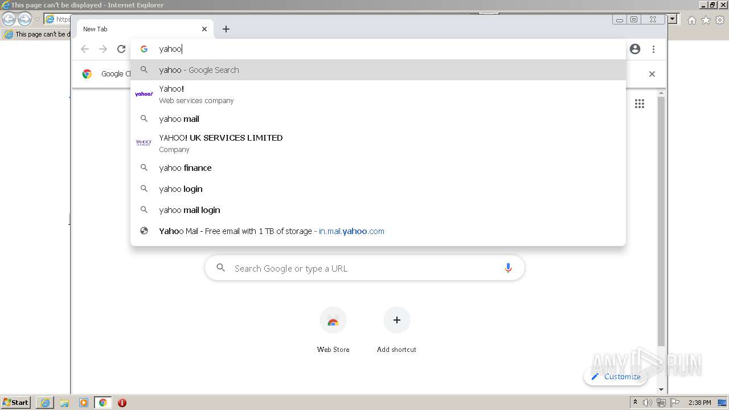
Task: Open Windows Explorer folder taskbar icon
Action: 64,403
